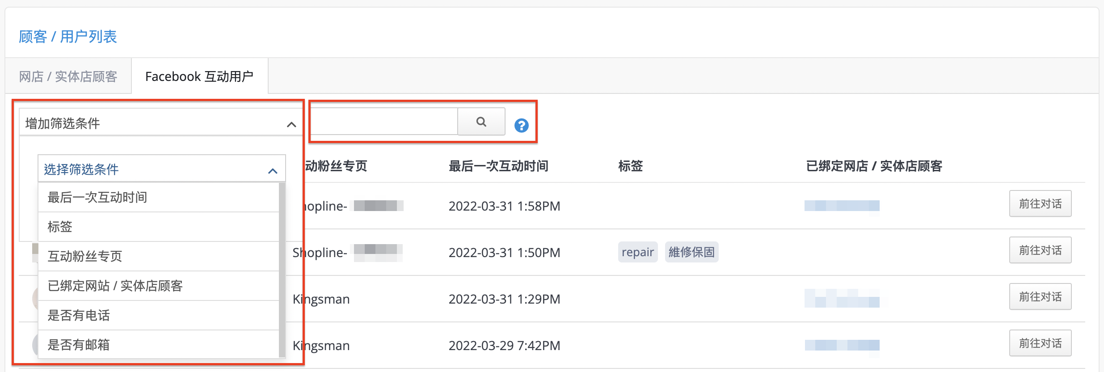Open bound customer link in 7:42PM row
1104x372 pixels.
click(x=842, y=345)
